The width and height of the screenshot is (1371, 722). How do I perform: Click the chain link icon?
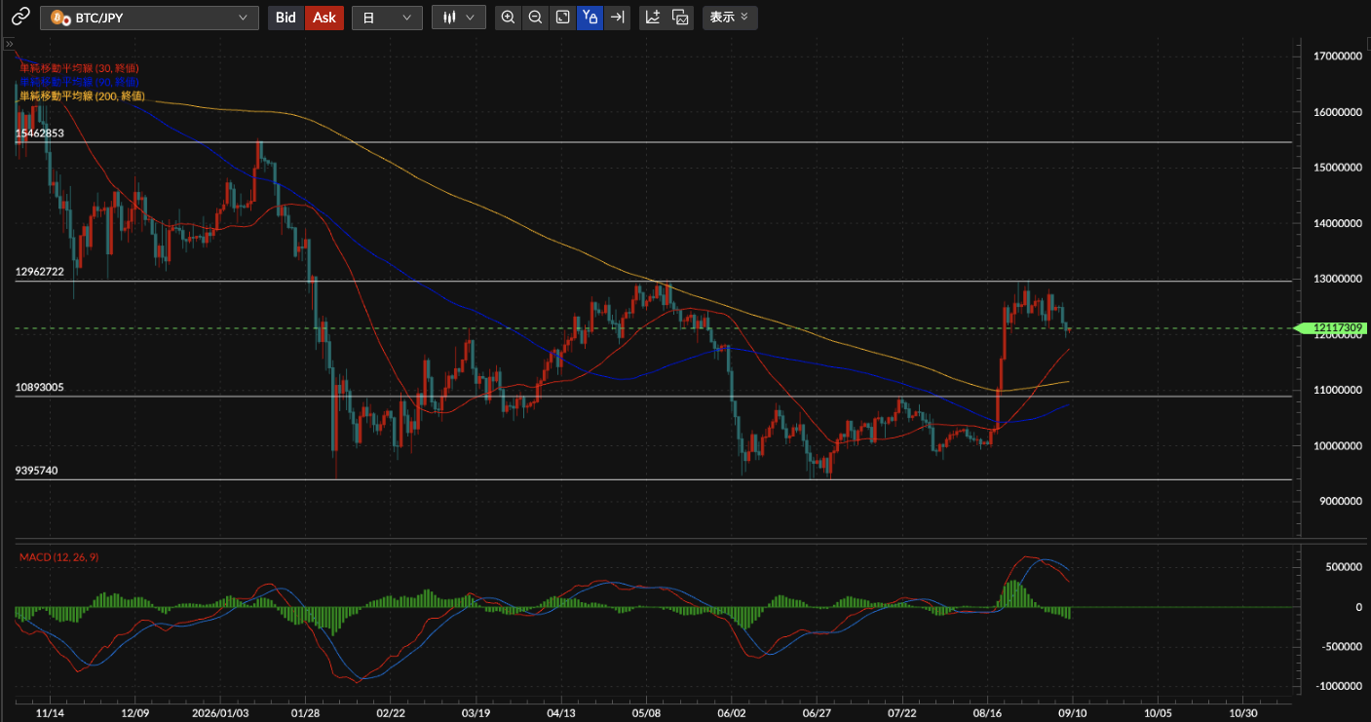tap(20, 18)
